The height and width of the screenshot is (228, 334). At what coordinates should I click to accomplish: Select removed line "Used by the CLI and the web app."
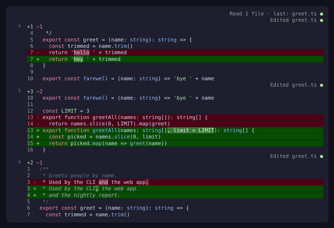pyautogui.click(x=175, y=182)
